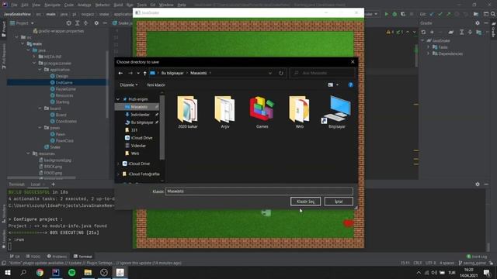Click Yeni klasör button
Image resolution: width=497 pixels, height=279 pixels.
[x=155, y=84]
